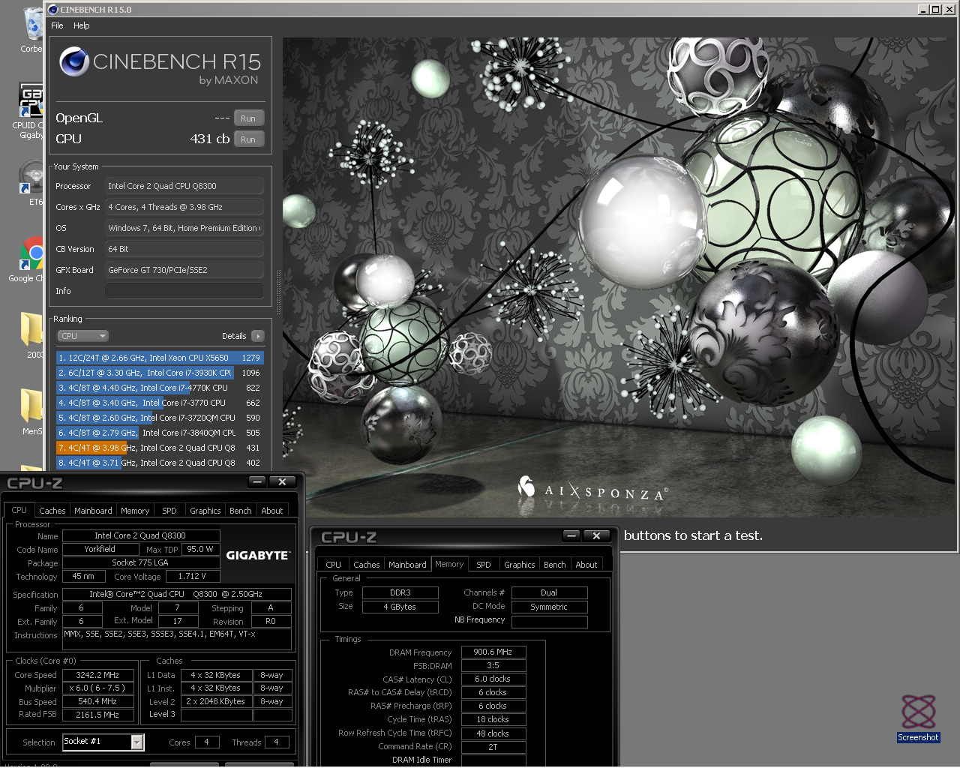Open the 2003 folder on desktop
Screen dimensions: 960x768
click(x=33, y=334)
